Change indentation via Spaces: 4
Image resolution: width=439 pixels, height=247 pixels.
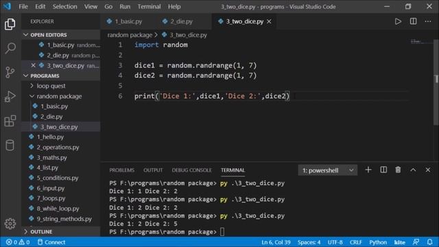pyautogui.click(x=309, y=242)
